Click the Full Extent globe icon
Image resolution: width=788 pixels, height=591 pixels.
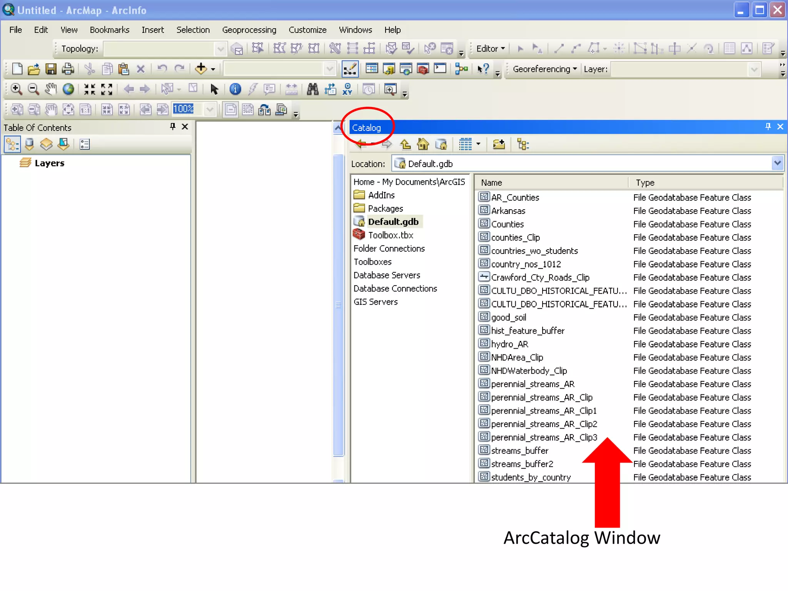(68, 89)
